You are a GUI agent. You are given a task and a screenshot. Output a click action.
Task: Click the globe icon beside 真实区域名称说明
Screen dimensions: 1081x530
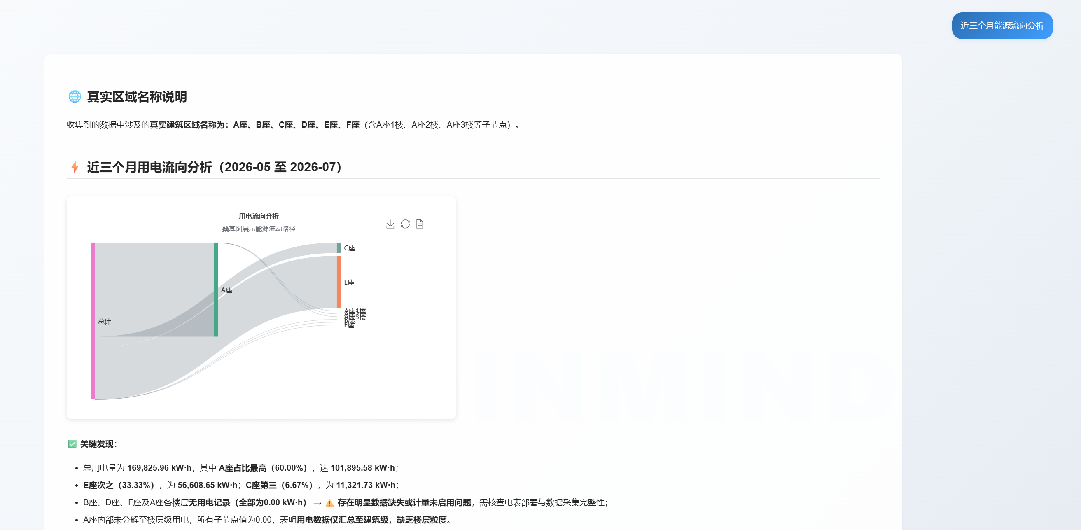pos(75,96)
